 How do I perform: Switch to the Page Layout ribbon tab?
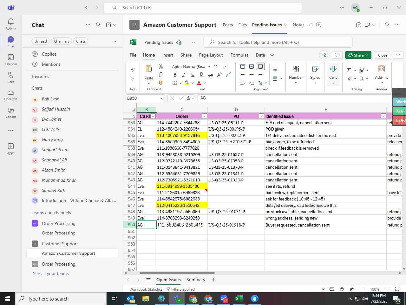pyautogui.click(x=211, y=55)
